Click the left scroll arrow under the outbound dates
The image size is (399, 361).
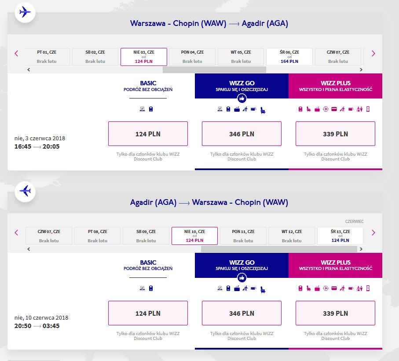[29, 70]
